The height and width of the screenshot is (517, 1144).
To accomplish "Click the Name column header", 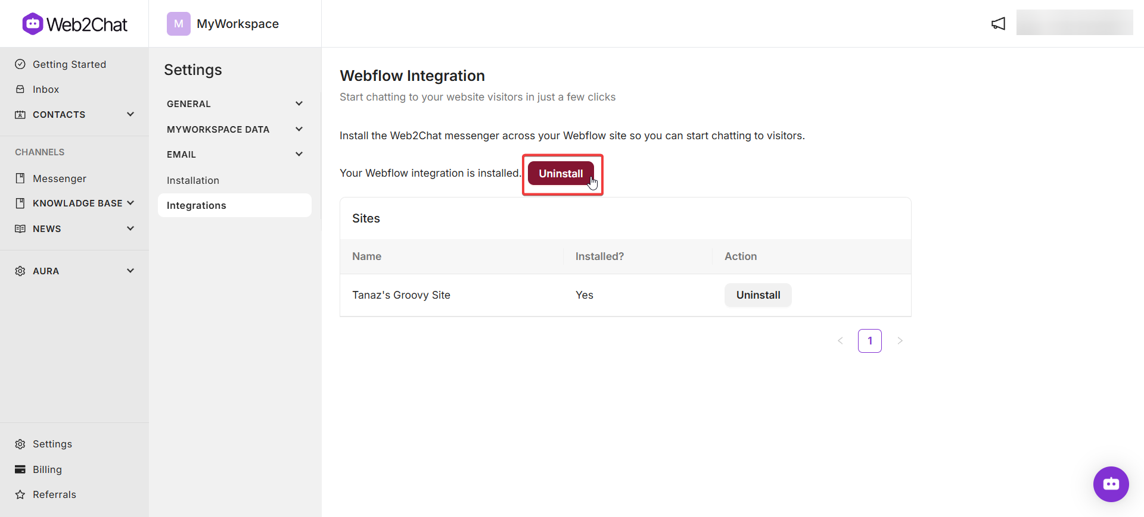I will [x=366, y=256].
